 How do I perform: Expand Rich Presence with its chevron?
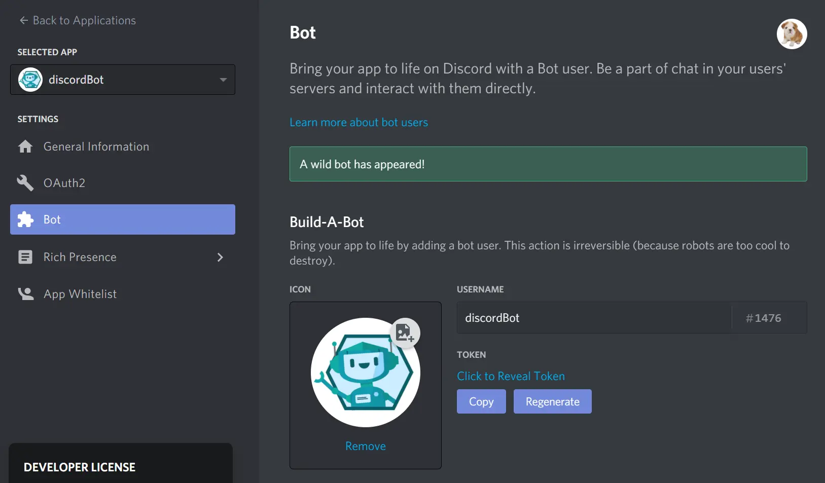[220, 257]
